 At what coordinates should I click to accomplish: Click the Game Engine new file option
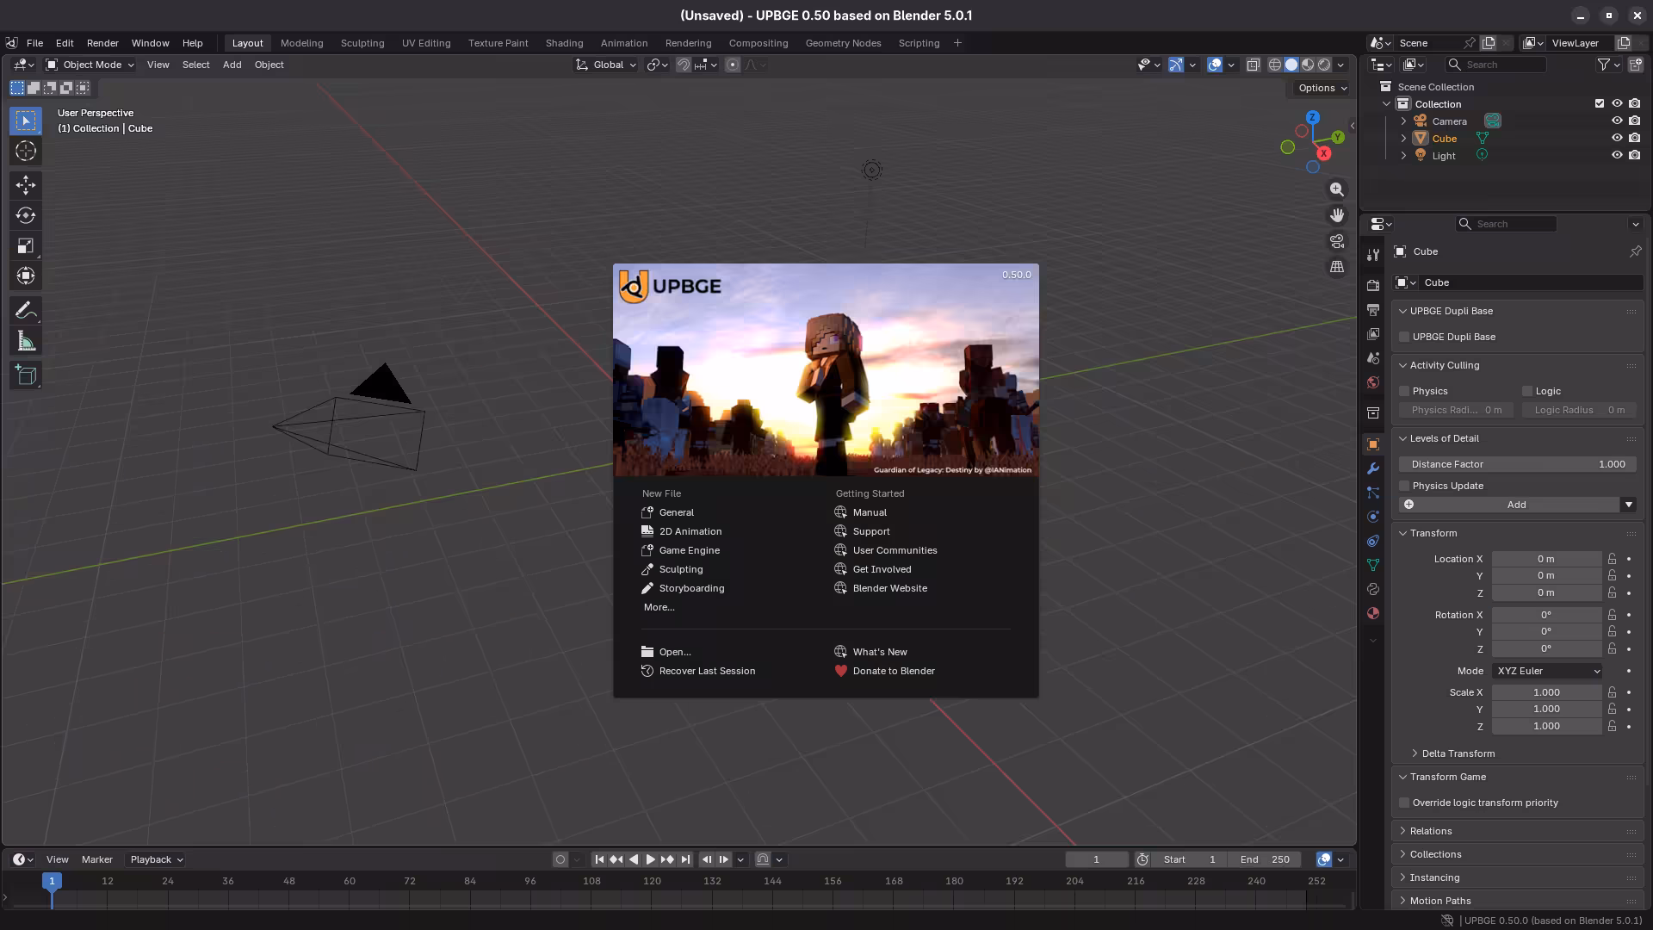click(x=689, y=550)
